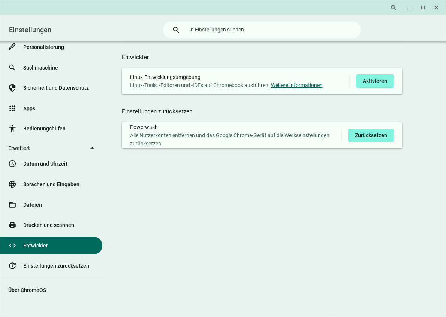Open Suchmaschine settings page
This screenshot has height=317, width=446.
[51, 68]
